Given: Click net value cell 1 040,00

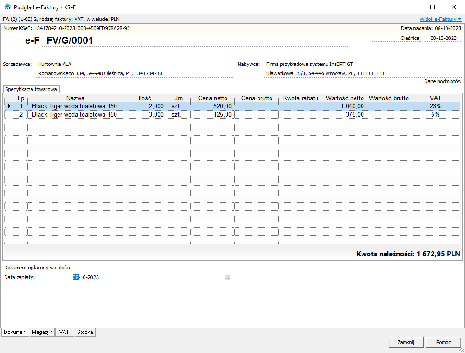Looking at the screenshot, I should [345, 106].
